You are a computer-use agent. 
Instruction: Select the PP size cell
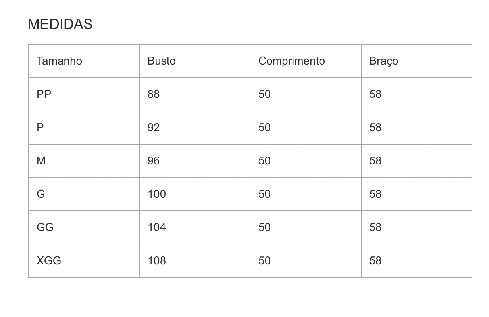[44, 94]
